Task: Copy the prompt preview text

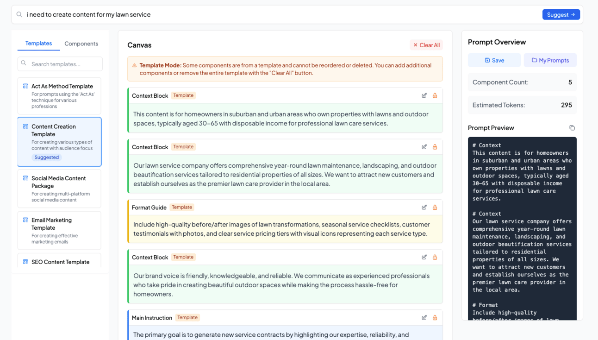Action: (572, 128)
